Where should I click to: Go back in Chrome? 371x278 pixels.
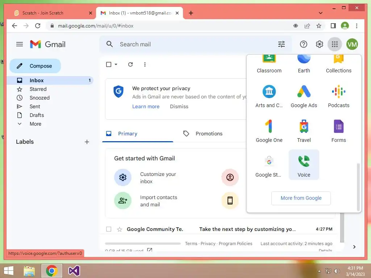[x=14, y=26]
